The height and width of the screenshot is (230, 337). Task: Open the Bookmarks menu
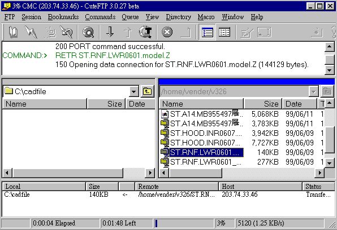click(63, 17)
